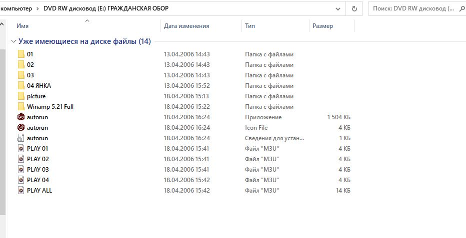Image resolution: width=466 pixels, height=238 pixels.
Task: Click the 'Папка с файлами' type of folder 01
Action: coord(269,54)
